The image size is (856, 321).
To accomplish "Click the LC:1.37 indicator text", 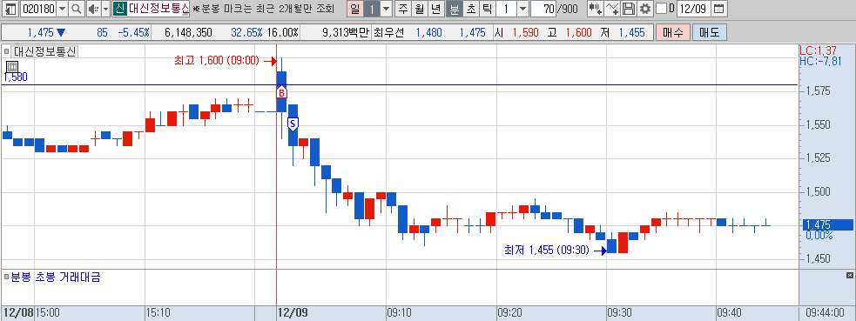I will pos(817,50).
